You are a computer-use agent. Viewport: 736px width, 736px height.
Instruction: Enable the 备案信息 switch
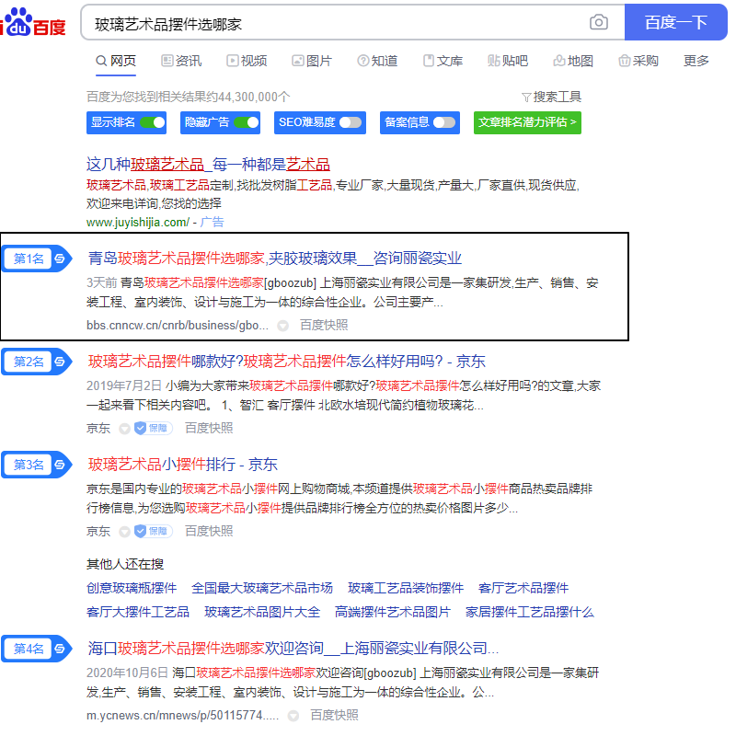click(444, 122)
